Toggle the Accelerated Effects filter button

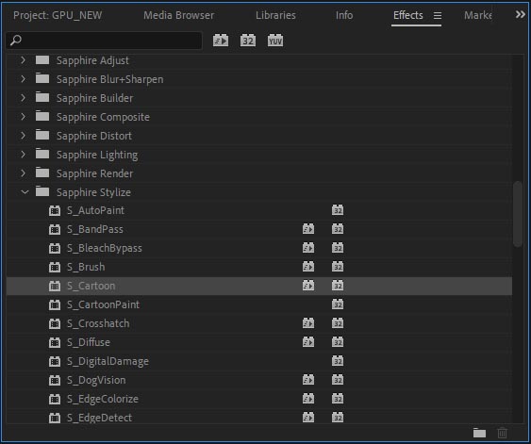(221, 41)
